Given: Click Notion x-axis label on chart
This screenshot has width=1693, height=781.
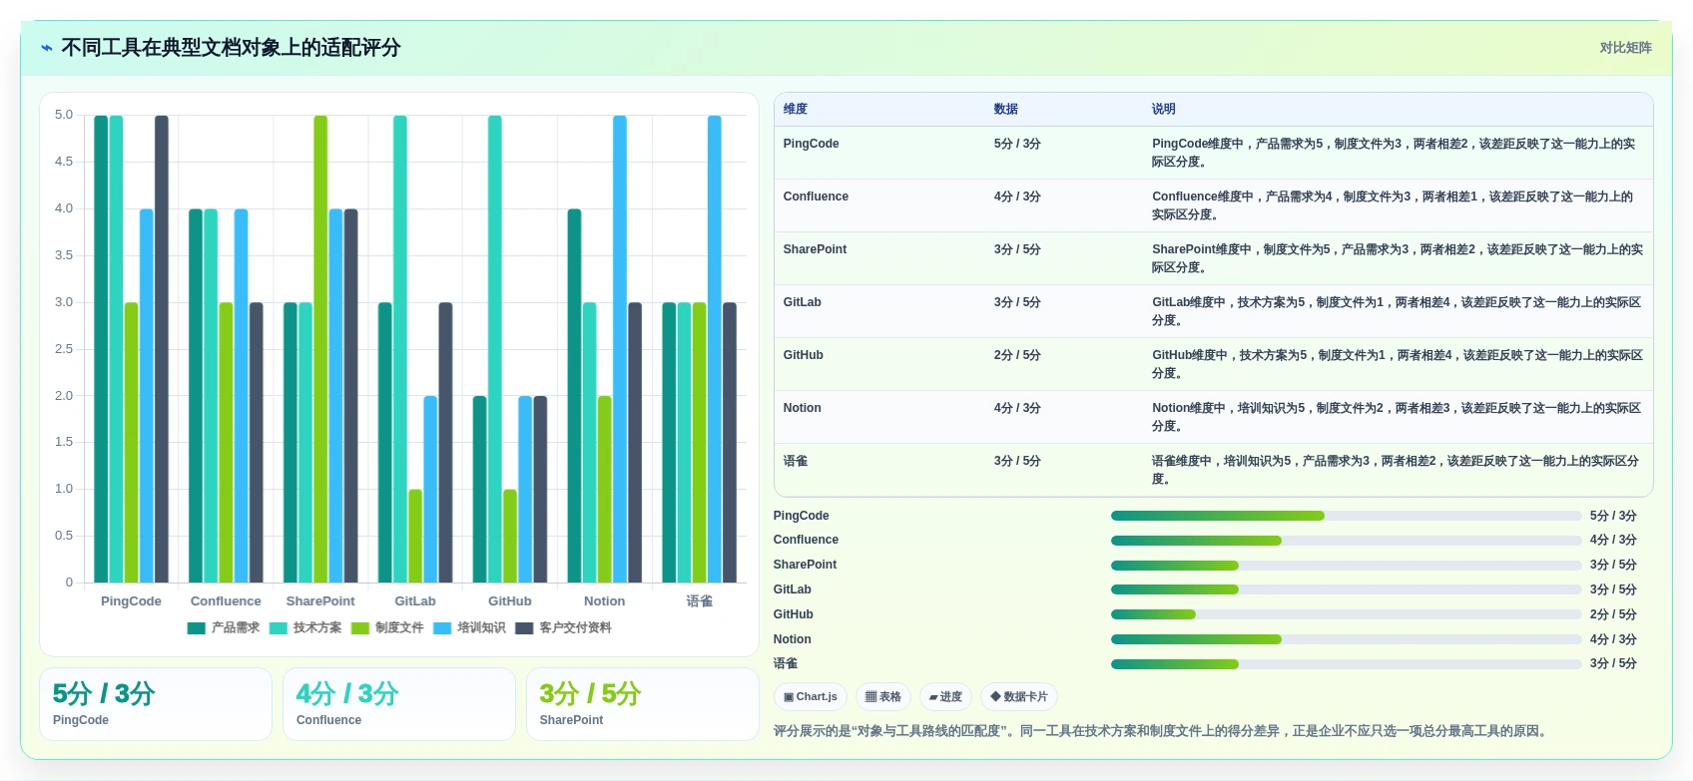Looking at the screenshot, I should 605,601.
